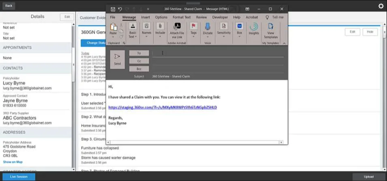The width and height of the screenshot is (387, 181).
Task: Focus the To address field
Action: [x=218, y=53]
